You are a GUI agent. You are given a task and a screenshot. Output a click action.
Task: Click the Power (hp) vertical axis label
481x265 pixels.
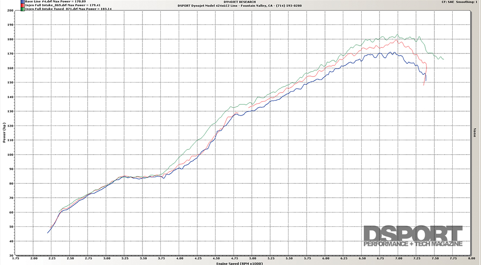pos(4,133)
